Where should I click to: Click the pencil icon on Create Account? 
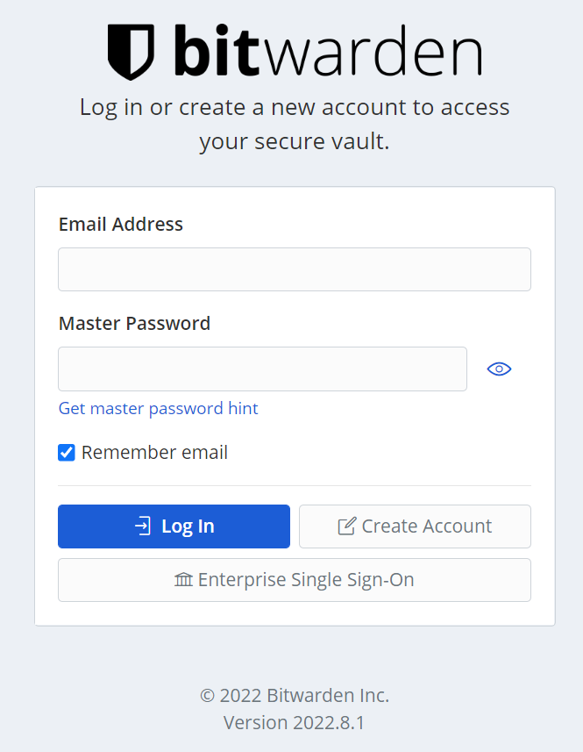tap(348, 525)
